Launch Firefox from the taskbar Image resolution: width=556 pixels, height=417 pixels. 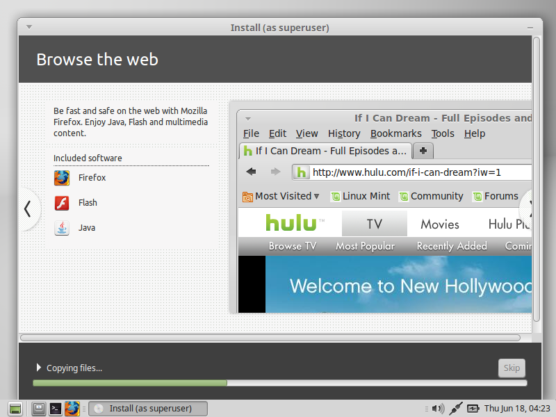72,409
